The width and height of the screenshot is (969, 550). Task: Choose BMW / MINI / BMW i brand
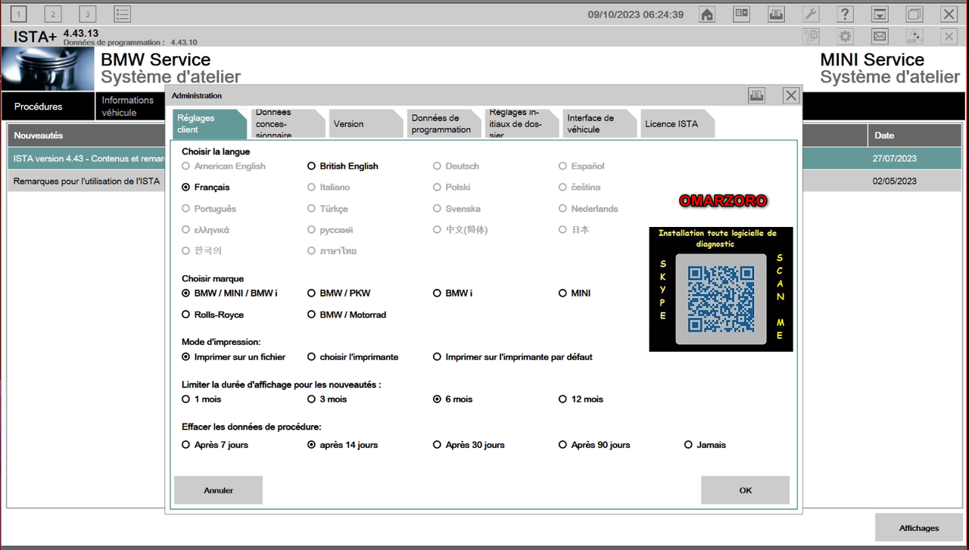coord(229,293)
